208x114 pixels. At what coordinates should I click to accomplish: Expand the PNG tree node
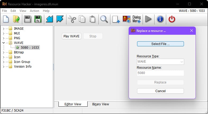pyautogui.click(x=4, y=38)
